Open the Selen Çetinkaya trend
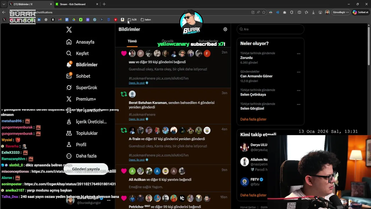Image resolution: width=371 pixels, height=209 pixels. [x=253, y=95]
